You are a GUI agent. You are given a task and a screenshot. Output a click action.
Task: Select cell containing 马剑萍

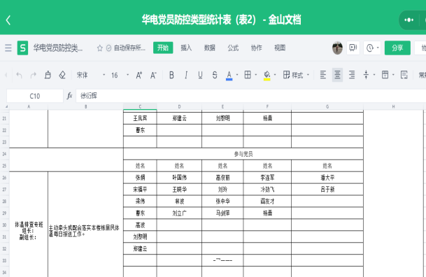(x=222, y=213)
